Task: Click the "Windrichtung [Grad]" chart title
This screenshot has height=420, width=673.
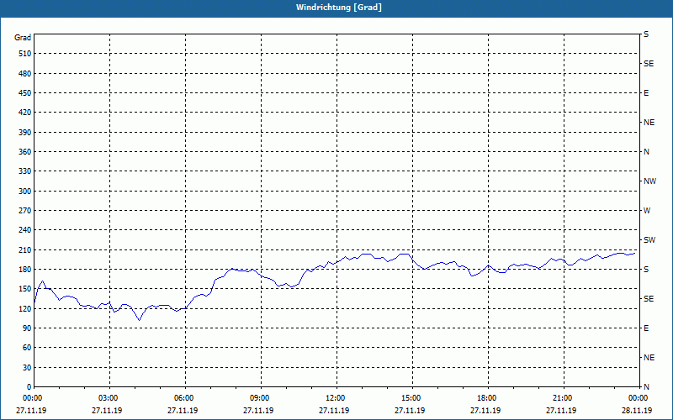Action: 339,8
